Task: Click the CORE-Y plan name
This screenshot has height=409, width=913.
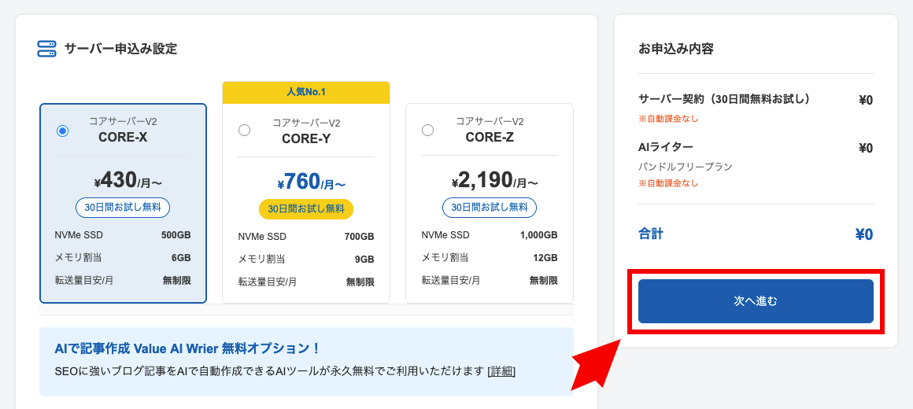Action: [x=306, y=138]
